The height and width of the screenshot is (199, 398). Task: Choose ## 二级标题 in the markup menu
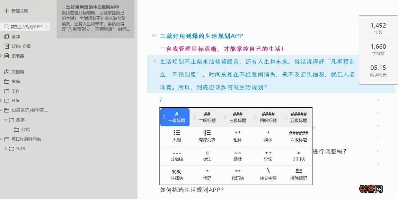tap(207, 117)
